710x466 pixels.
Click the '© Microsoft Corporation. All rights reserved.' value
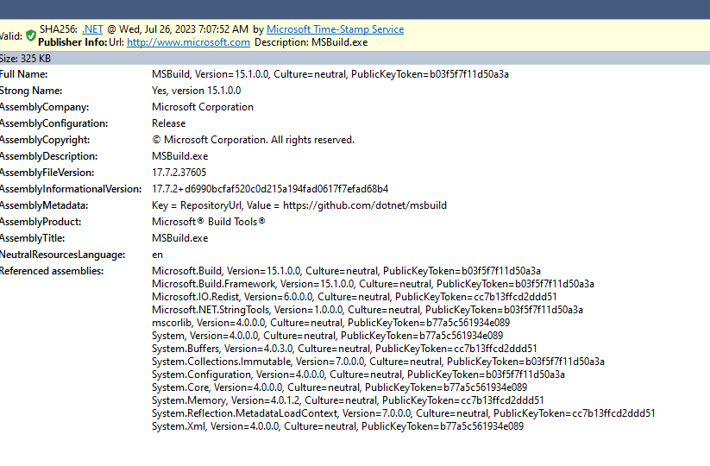(253, 140)
